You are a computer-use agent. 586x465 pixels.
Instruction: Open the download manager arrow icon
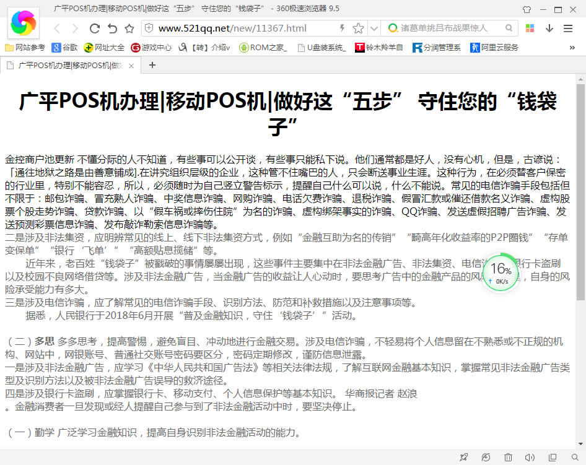click(549, 28)
